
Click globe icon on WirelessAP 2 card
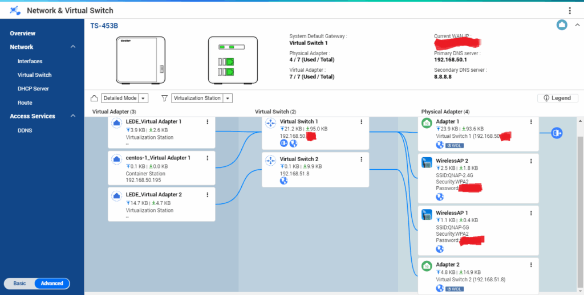[x=440, y=197]
